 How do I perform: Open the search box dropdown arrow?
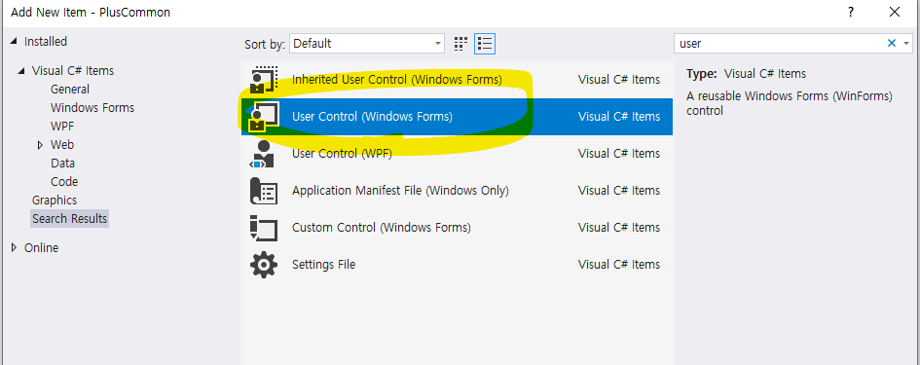tap(906, 44)
